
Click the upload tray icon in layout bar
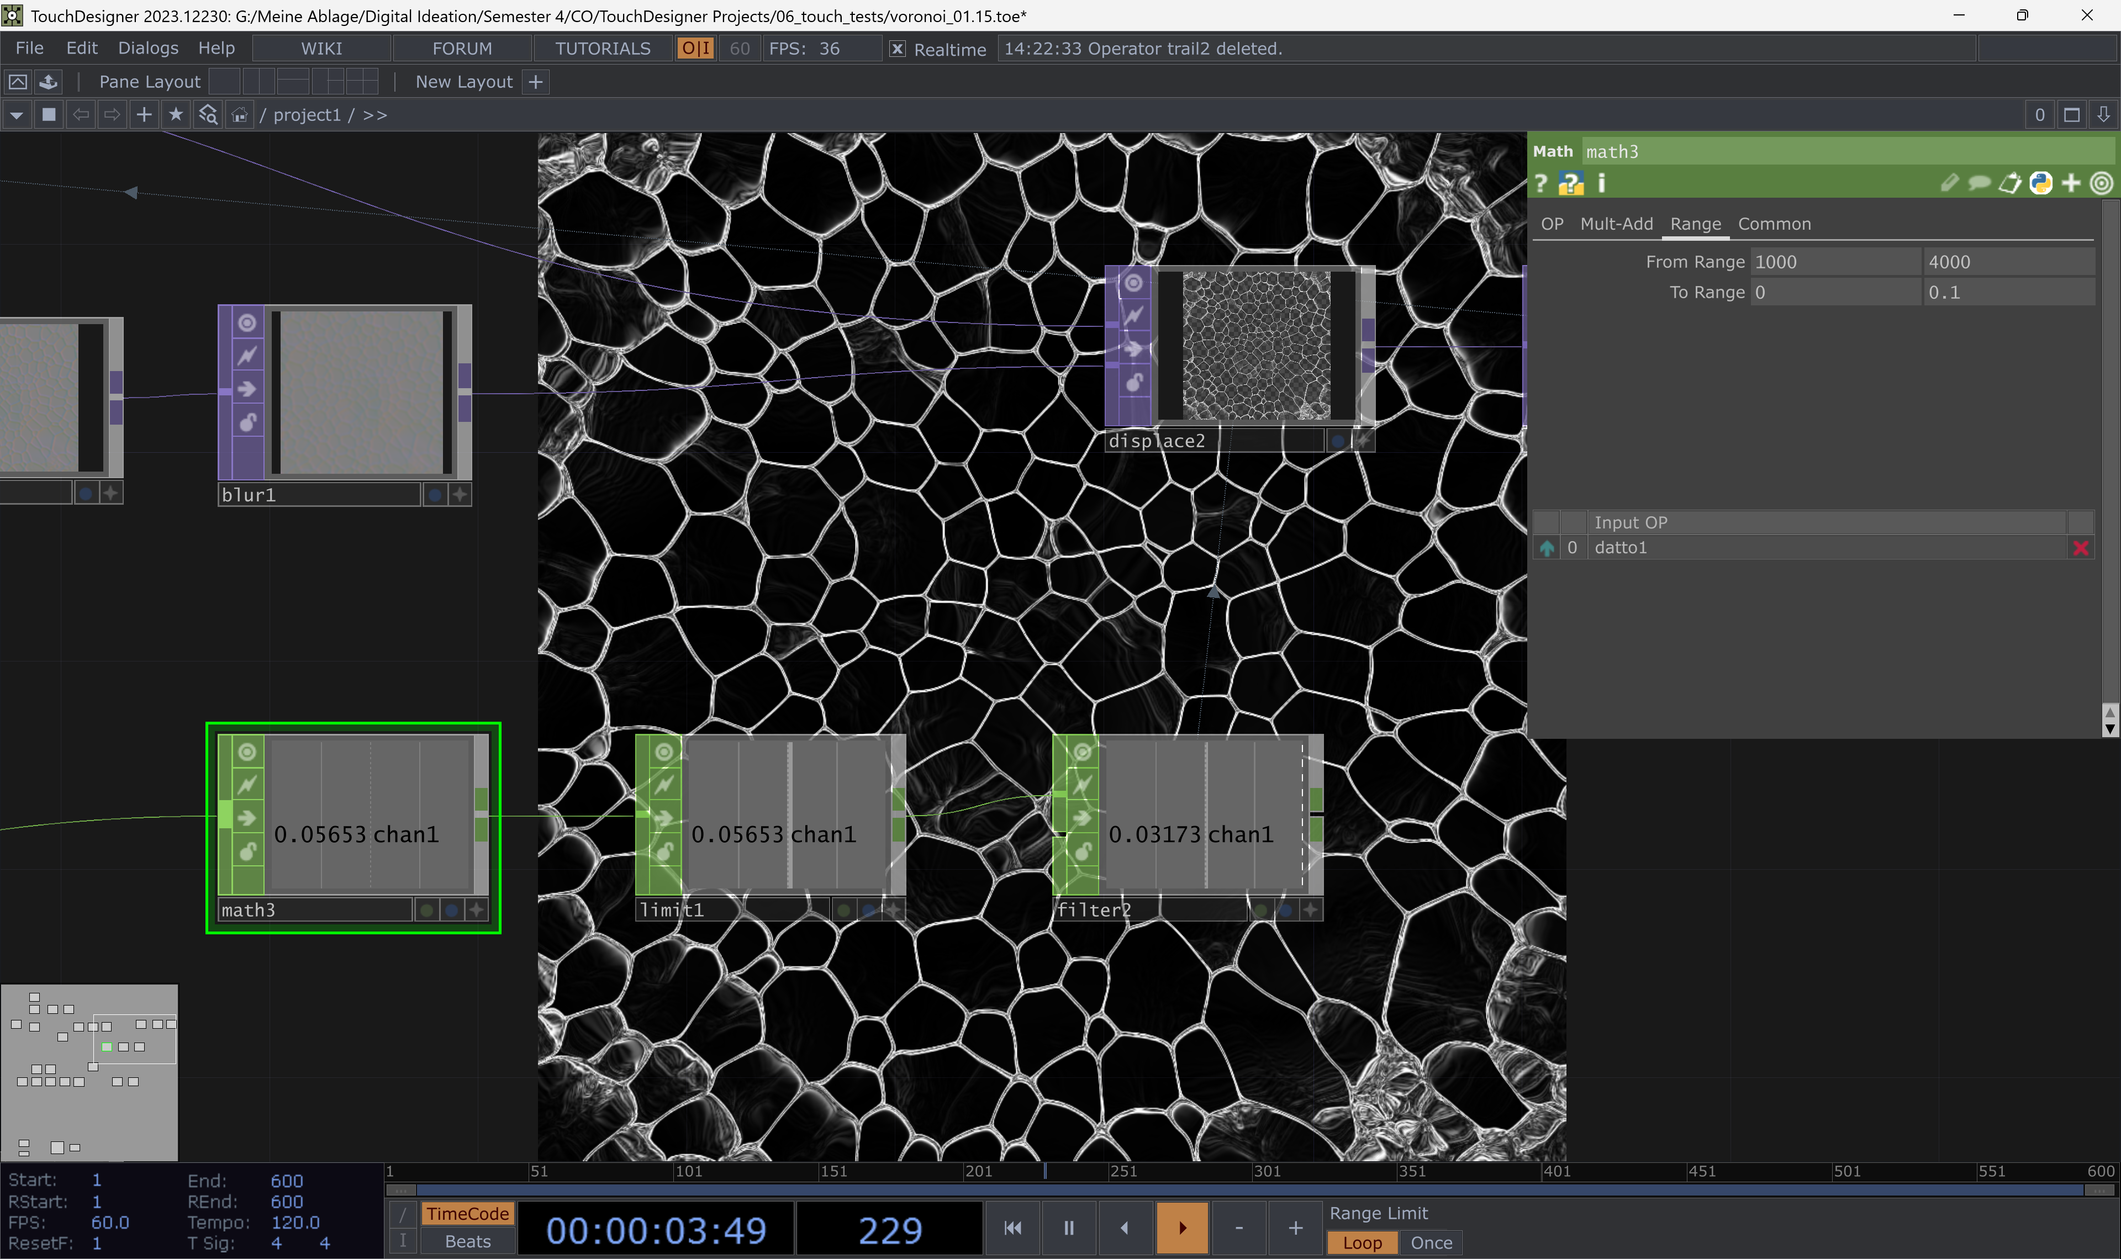point(49,81)
